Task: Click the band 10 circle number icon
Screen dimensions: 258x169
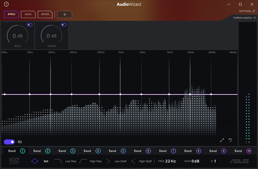Action: pyautogui.click(x=249, y=151)
